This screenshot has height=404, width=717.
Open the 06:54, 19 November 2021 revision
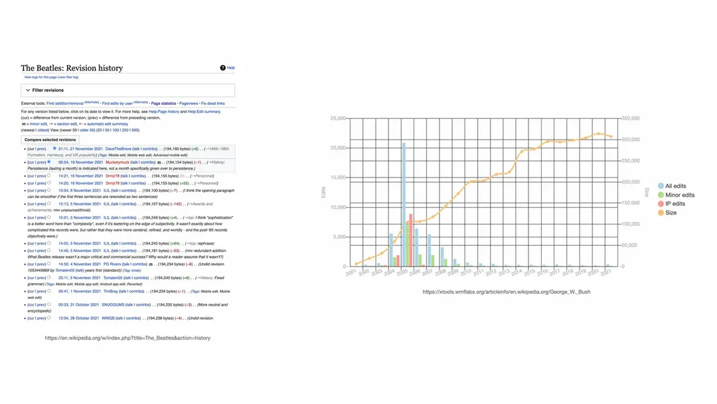(x=80, y=162)
